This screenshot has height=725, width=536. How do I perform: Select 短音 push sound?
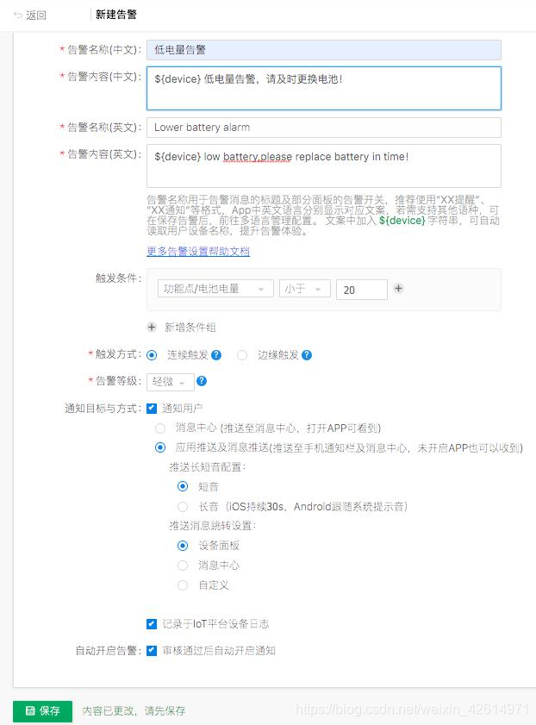pyautogui.click(x=183, y=486)
